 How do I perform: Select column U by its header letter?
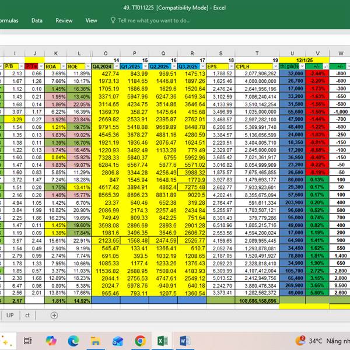tap(292, 54)
